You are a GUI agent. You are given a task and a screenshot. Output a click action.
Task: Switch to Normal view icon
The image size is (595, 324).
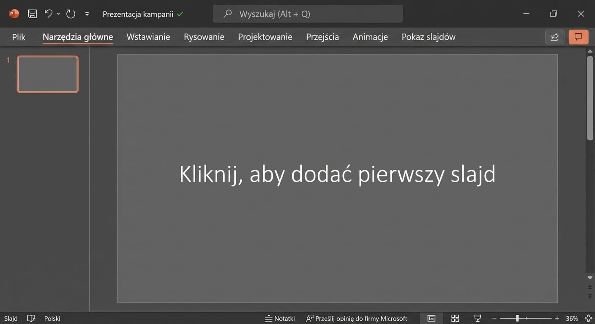pyautogui.click(x=431, y=319)
